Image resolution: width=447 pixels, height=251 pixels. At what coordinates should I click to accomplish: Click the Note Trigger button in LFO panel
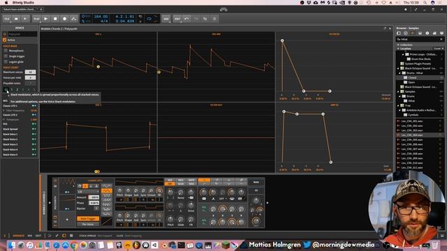(x=88, y=218)
